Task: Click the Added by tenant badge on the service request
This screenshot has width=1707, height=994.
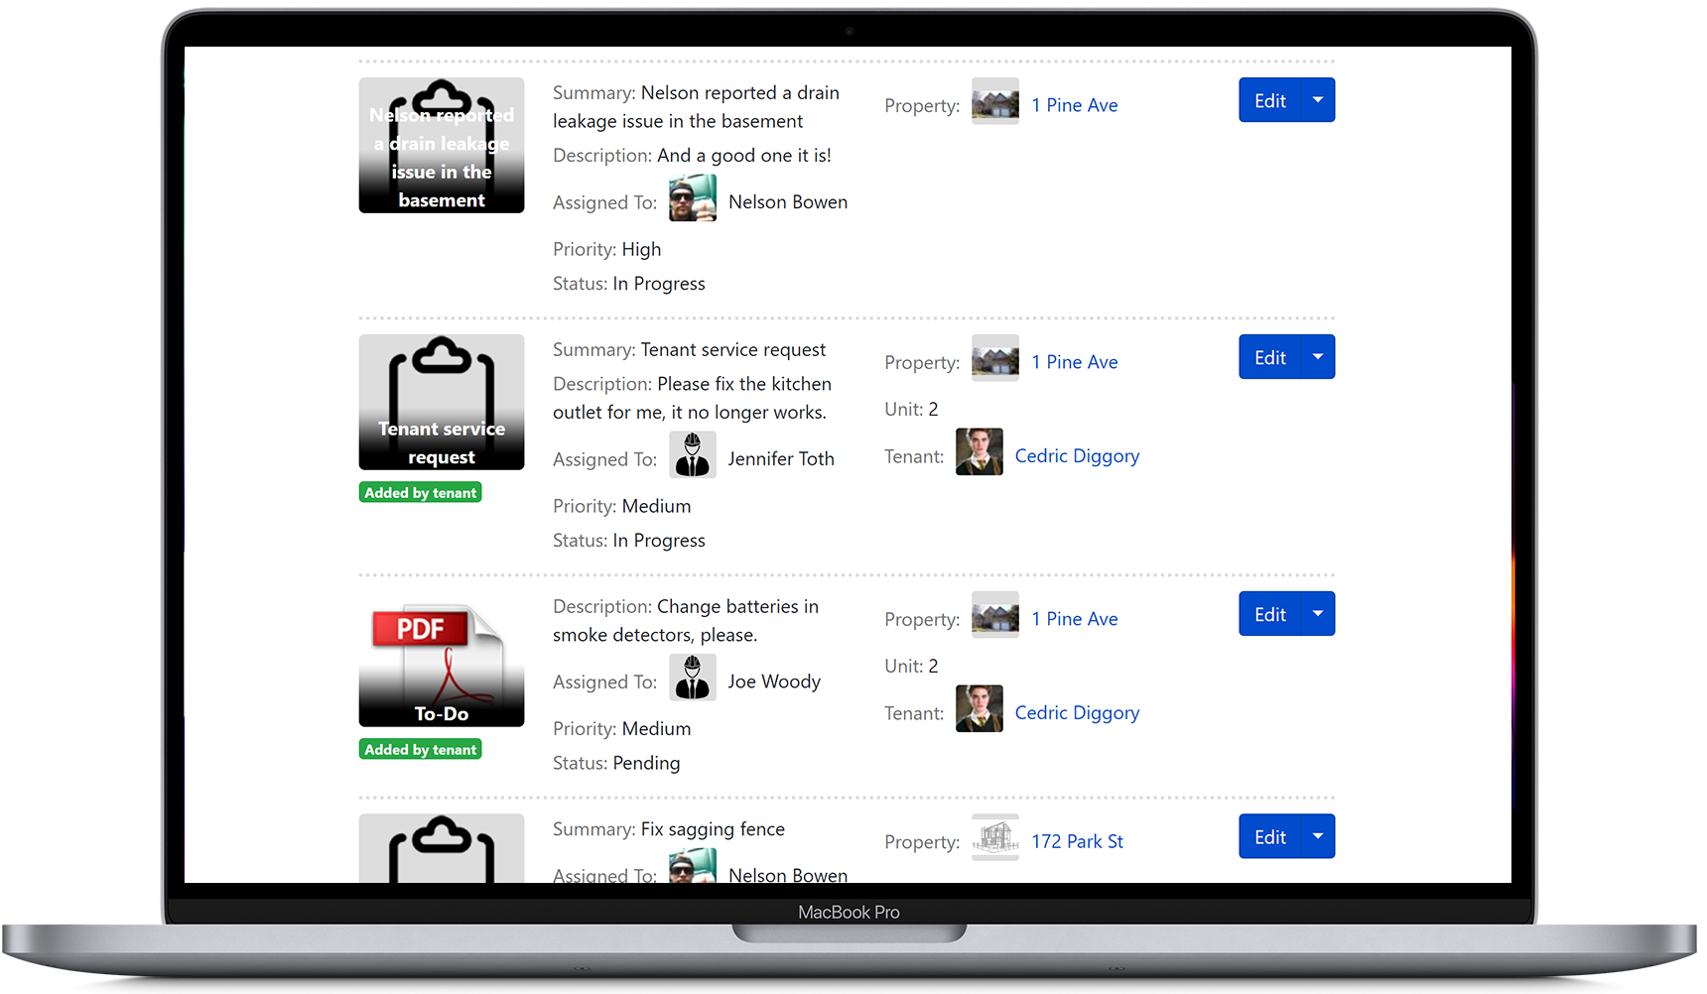Action: [x=420, y=491]
